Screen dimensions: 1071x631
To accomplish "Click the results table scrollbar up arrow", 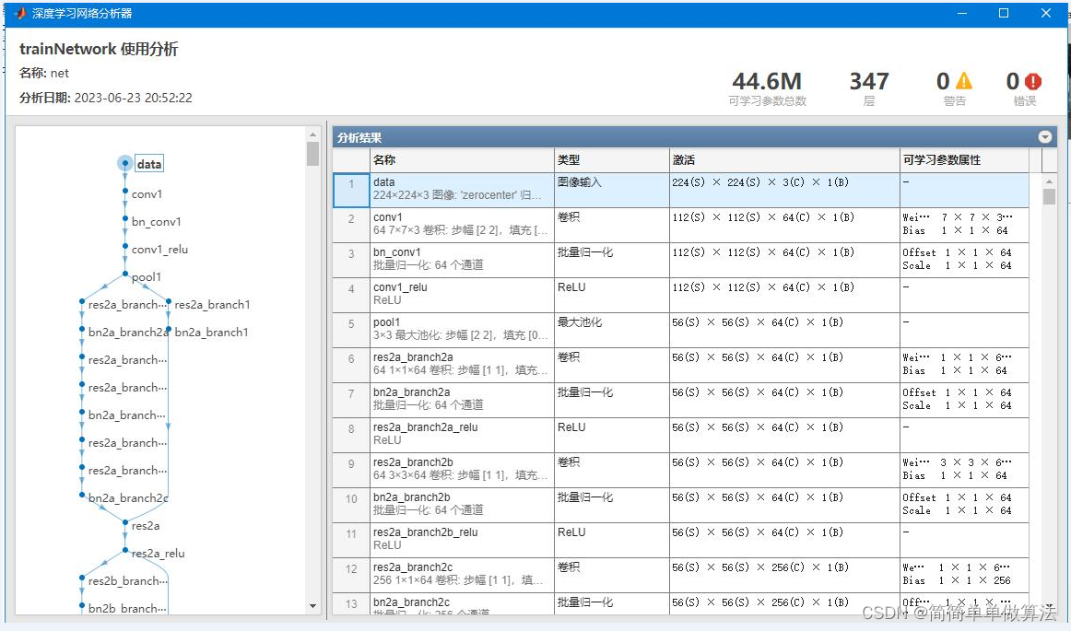I will pyautogui.click(x=1049, y=181).
